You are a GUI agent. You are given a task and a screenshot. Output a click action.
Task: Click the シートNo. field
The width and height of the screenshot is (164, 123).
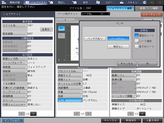pyautogui.click(x=95, y=14)
